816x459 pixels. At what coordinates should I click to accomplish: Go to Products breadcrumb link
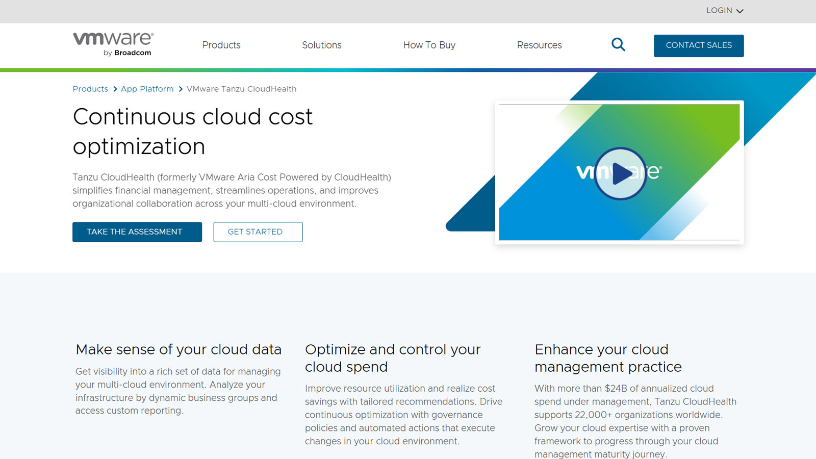90,89
